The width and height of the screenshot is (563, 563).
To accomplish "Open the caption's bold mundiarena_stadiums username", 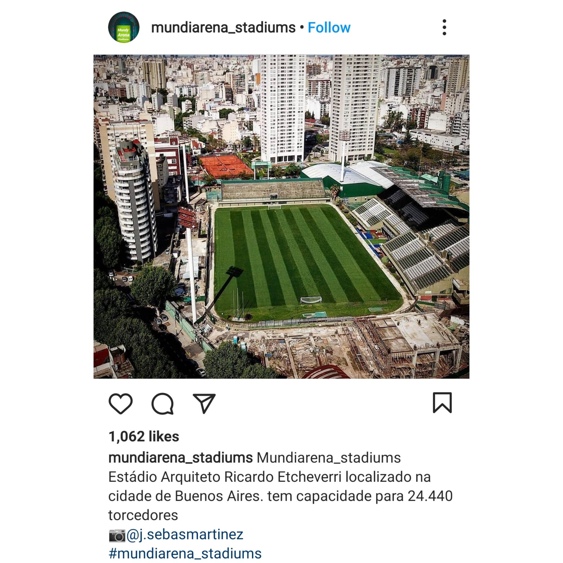I will tap(181, 458).
